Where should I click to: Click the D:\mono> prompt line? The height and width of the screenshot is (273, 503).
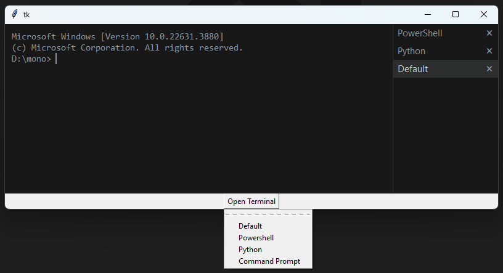point(31,59)
